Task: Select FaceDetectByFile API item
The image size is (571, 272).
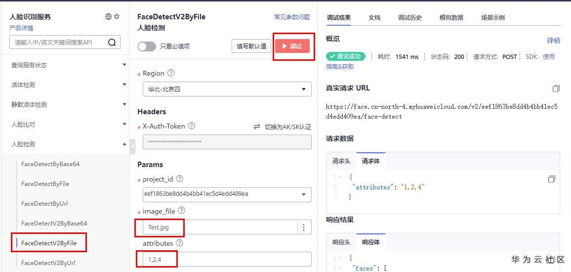Action: tap(45, 183)
